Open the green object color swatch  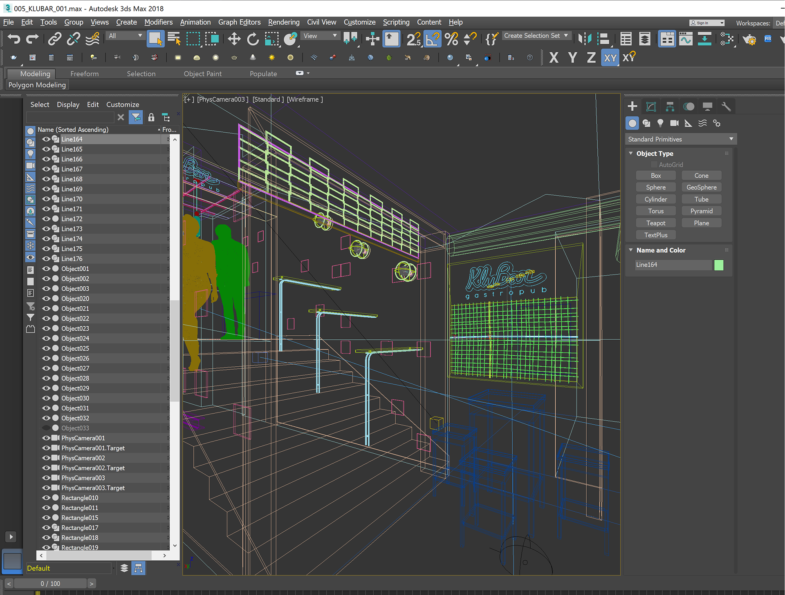tap(718, 265)
